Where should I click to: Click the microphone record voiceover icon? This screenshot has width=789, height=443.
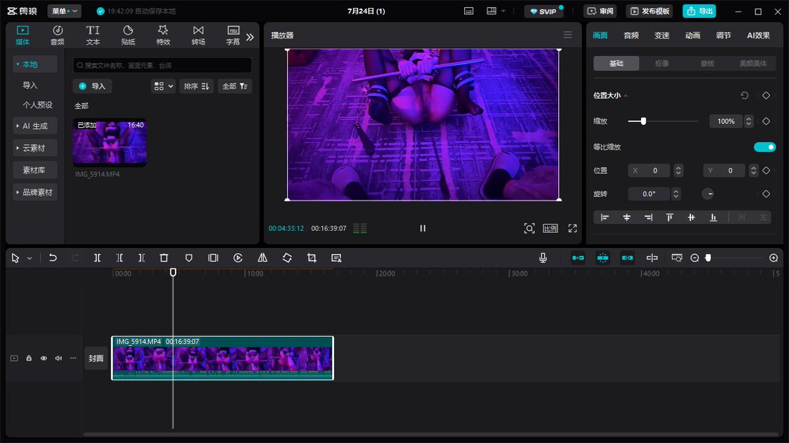point(543,258)
